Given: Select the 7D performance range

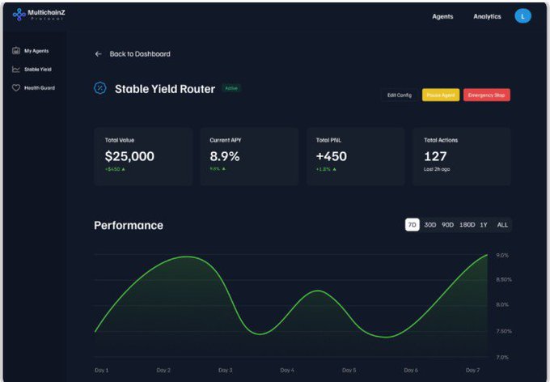Looking at the screenshot, I should pos(412,225).
